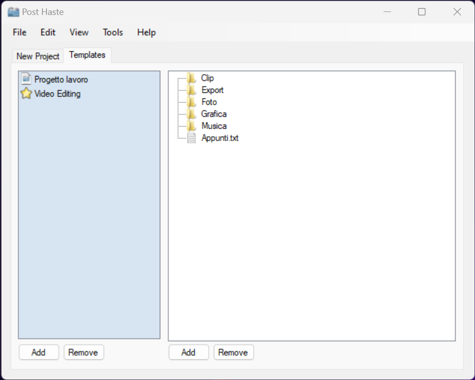Remove tree item with right Remove button
The image size is (475, 380).
pos(234,352)
